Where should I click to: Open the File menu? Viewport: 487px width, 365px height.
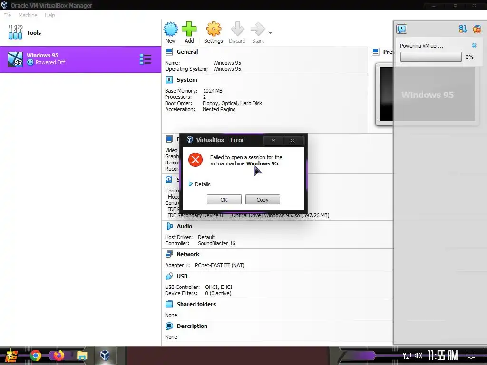7,15
